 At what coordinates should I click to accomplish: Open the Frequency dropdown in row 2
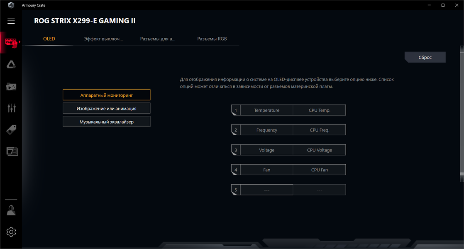click(266, 130)
